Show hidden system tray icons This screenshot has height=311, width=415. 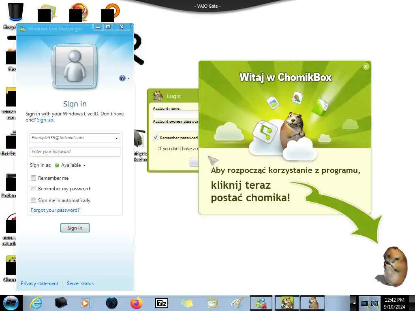pyautogui.click(x=354, y=303)
